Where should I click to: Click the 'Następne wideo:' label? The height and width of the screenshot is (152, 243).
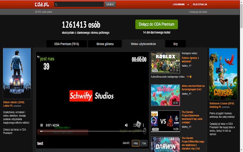(x=189, y=53)
